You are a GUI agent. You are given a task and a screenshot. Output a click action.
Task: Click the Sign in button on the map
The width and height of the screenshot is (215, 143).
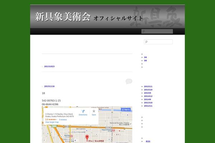[x=126, y=110]
